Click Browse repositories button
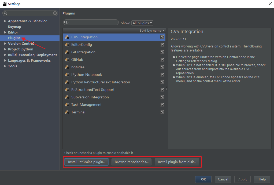Image resolution: width=274 pixels, height=185 pixels. tap(132, 162)
